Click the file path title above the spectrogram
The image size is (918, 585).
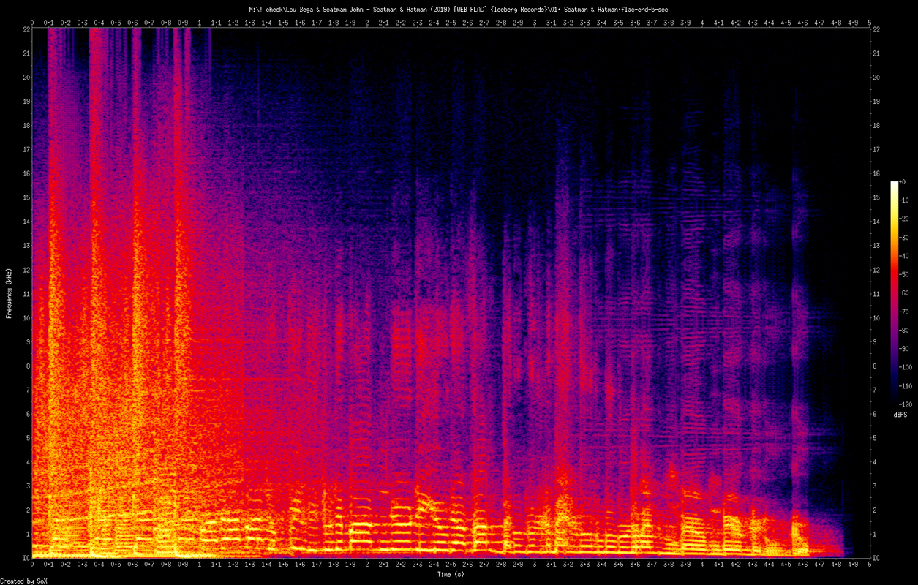point(459,9)
